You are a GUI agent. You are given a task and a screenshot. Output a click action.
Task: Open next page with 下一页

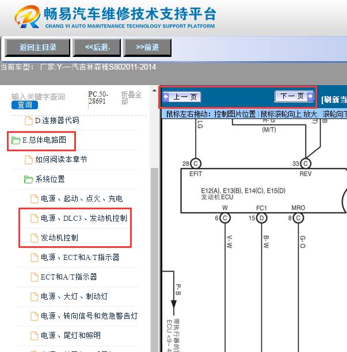click(294, 96)
